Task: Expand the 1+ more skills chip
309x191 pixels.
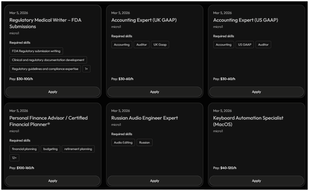Action: point(86,69)
